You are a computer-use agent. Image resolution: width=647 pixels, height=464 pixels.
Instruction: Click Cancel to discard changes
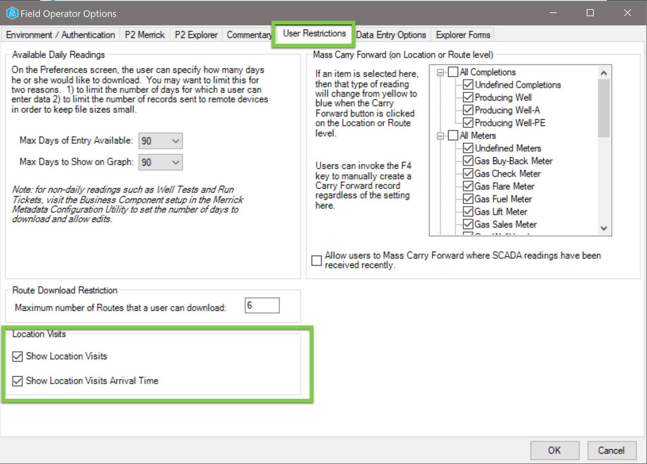point(611,450)
